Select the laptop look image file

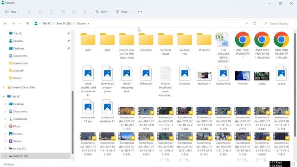[223, 75]
